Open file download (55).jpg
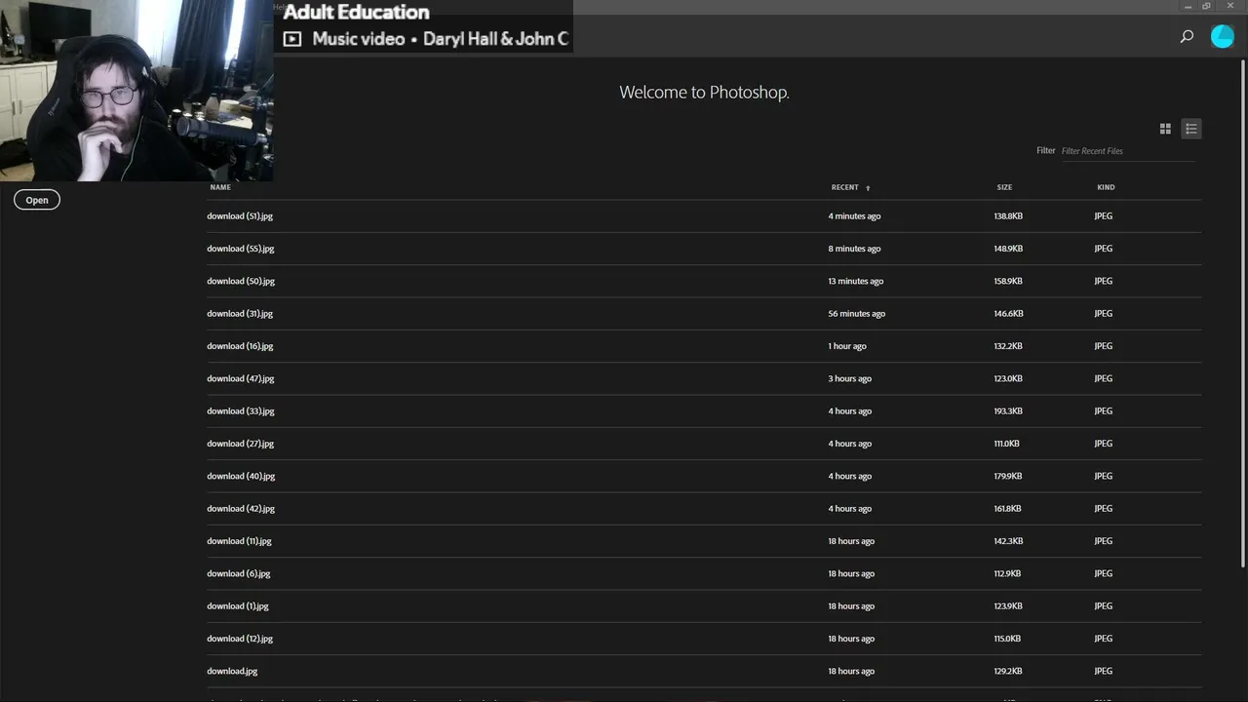 click(240, 249)
